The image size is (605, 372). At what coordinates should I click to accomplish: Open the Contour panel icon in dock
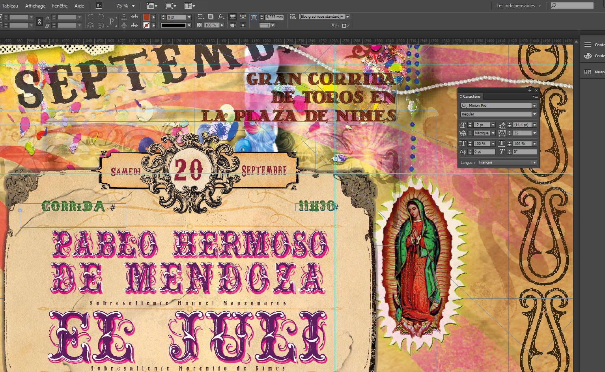point(588,45)
